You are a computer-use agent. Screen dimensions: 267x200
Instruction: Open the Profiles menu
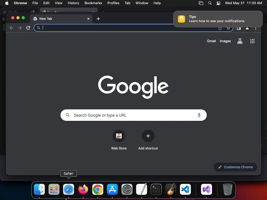tap(113, 3)
